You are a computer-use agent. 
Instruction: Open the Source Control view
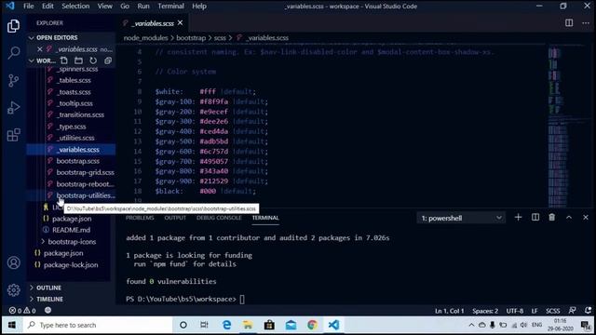tap(14, 80)
